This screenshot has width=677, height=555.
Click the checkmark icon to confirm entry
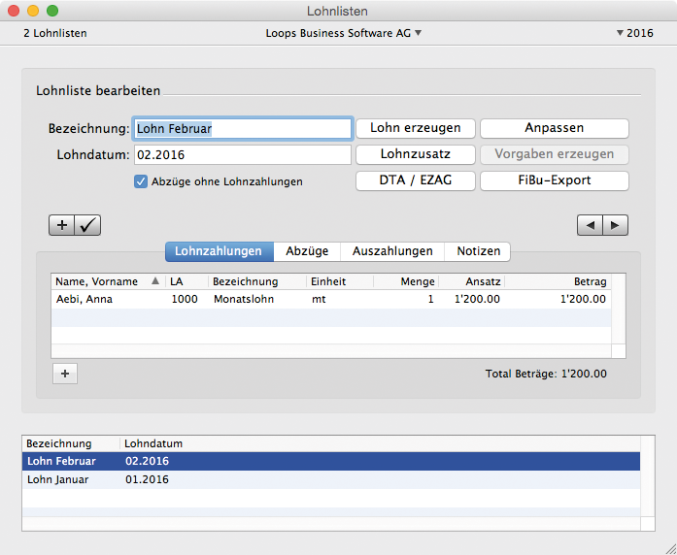pos(87,225)
